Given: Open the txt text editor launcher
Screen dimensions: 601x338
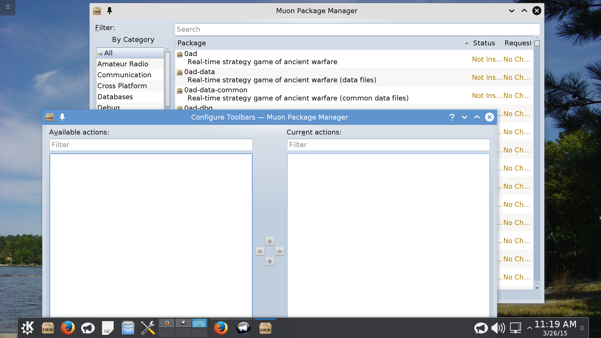Looking at the screenshot, I should tap(108, 328).
